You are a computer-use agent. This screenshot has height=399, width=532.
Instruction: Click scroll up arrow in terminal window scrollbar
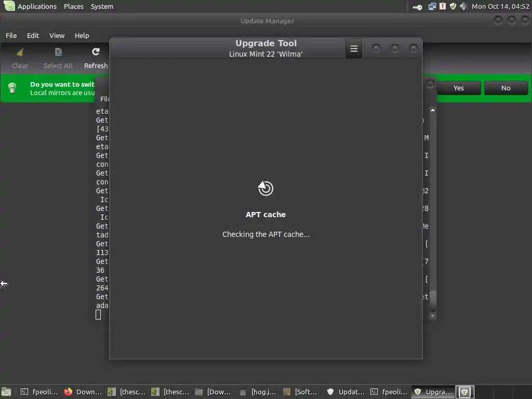[433, 110]
